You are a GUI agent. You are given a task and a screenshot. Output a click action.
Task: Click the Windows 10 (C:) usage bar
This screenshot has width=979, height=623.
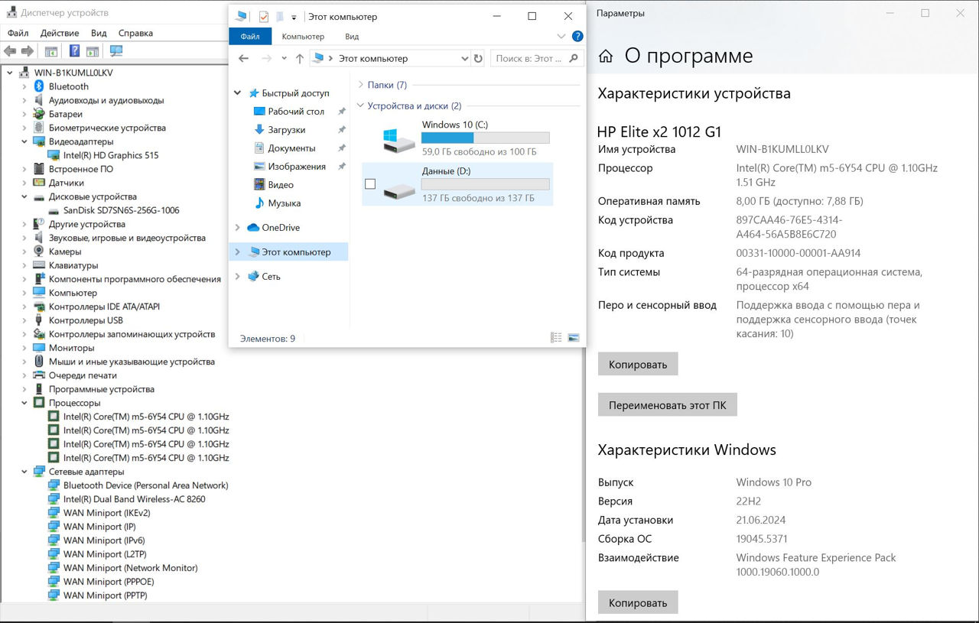(x=485, y=138)
